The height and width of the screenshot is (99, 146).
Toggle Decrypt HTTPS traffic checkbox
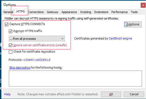point(10,31)
